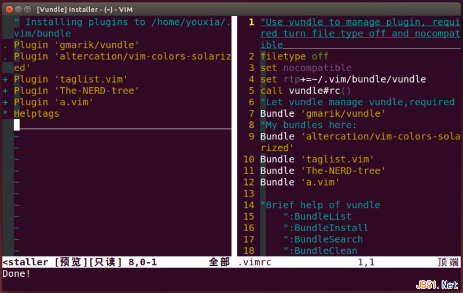Click the installer status line '<staller [预览][只读]'
463x293 pixels.
click(63, 262)
